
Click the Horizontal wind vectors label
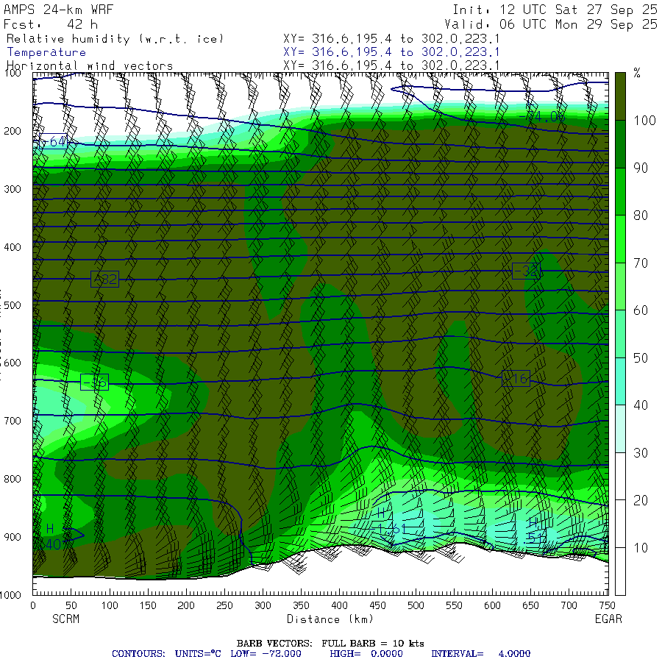point(90,66)
